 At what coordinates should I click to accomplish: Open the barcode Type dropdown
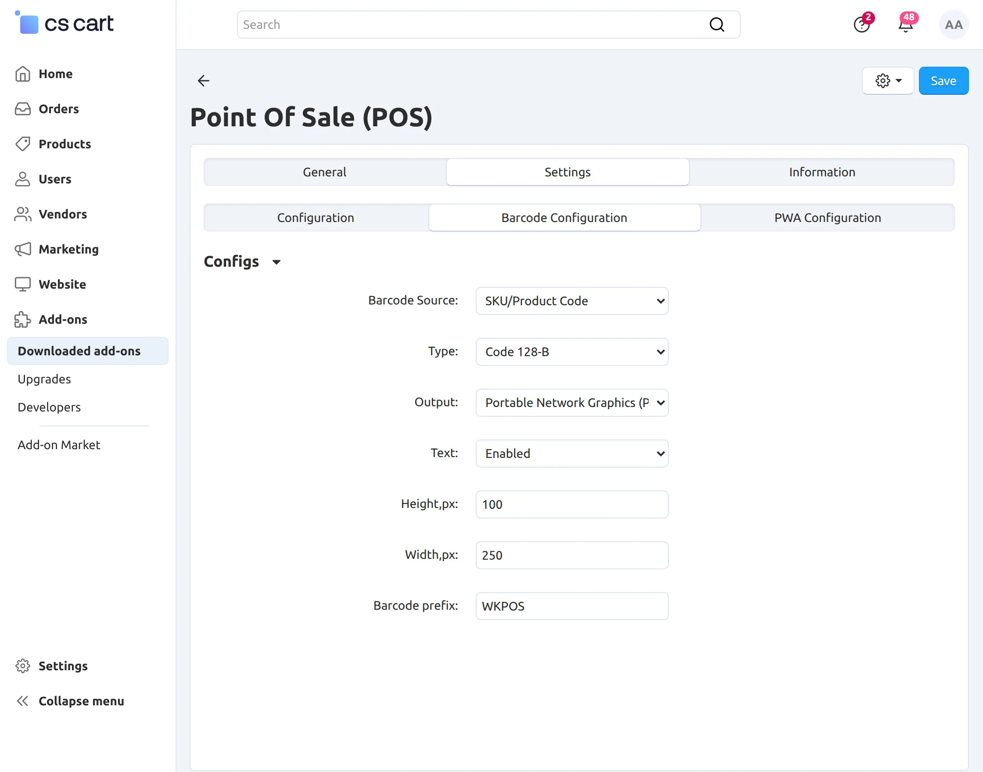pyautogui.click(x=571, y=352)
